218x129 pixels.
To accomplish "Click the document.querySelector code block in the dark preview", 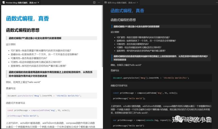I will tap(161, 78).
